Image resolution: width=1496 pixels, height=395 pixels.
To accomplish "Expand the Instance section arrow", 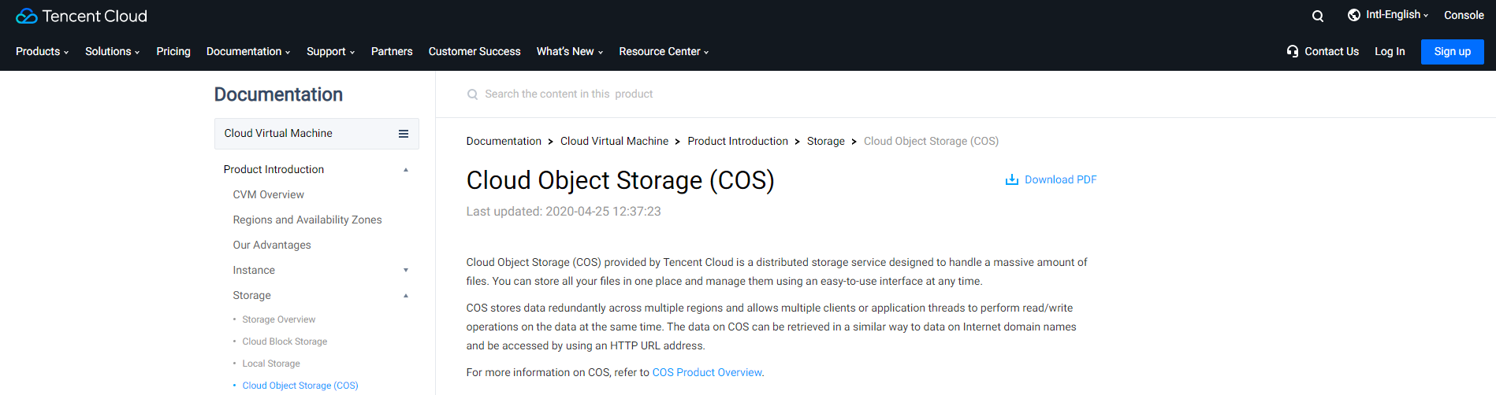I will click(406, 271).
